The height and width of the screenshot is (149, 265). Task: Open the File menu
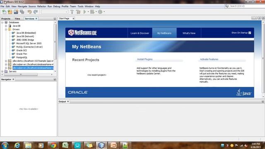(2, 7)
